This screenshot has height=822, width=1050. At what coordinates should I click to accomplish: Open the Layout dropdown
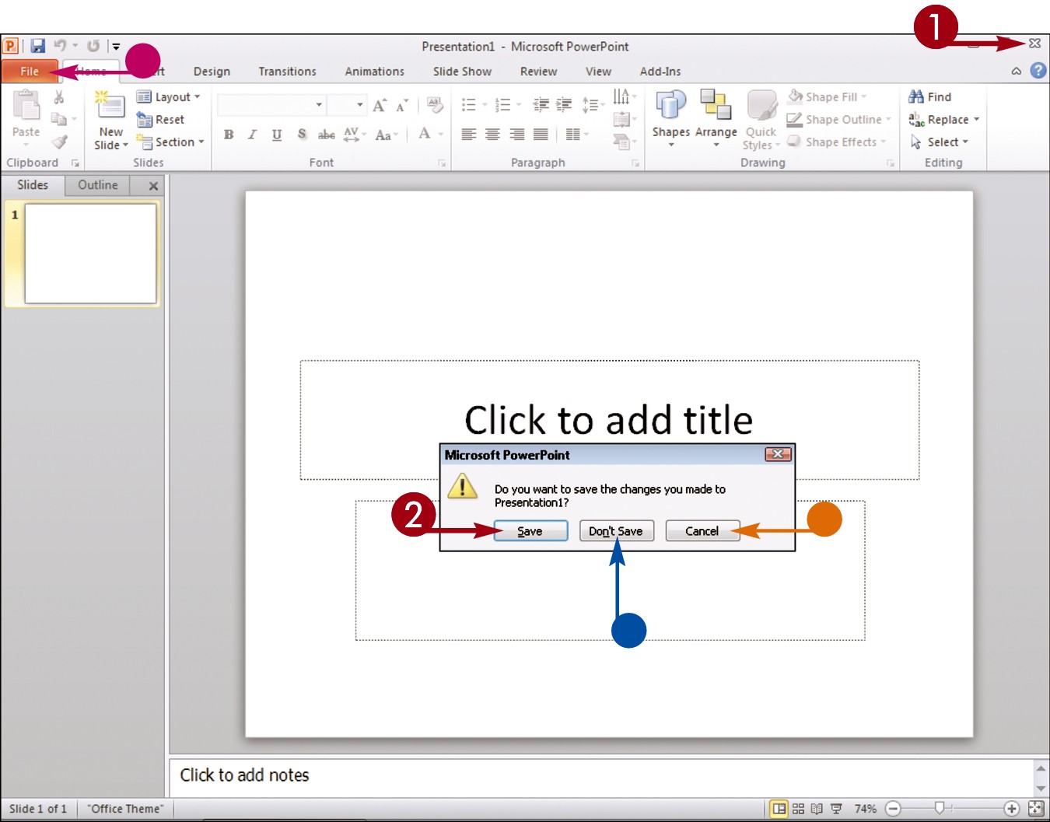pyautogui.click(x=169, y=97)
